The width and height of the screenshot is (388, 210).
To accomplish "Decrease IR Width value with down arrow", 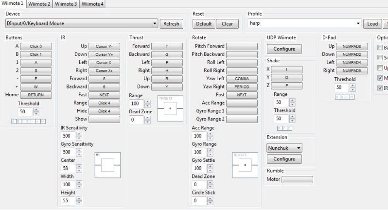I will pos(79,187).
